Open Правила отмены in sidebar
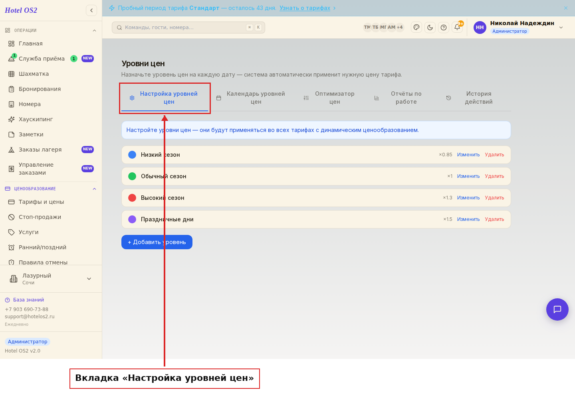 pyautogui.click(x=51, y=262)
